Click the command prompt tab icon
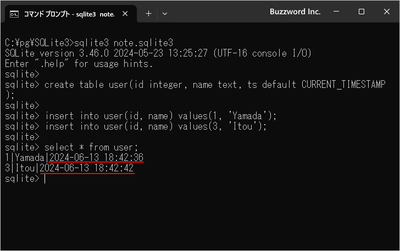The height and width of the screenshot is (251, 400). (x=14, y=14)
